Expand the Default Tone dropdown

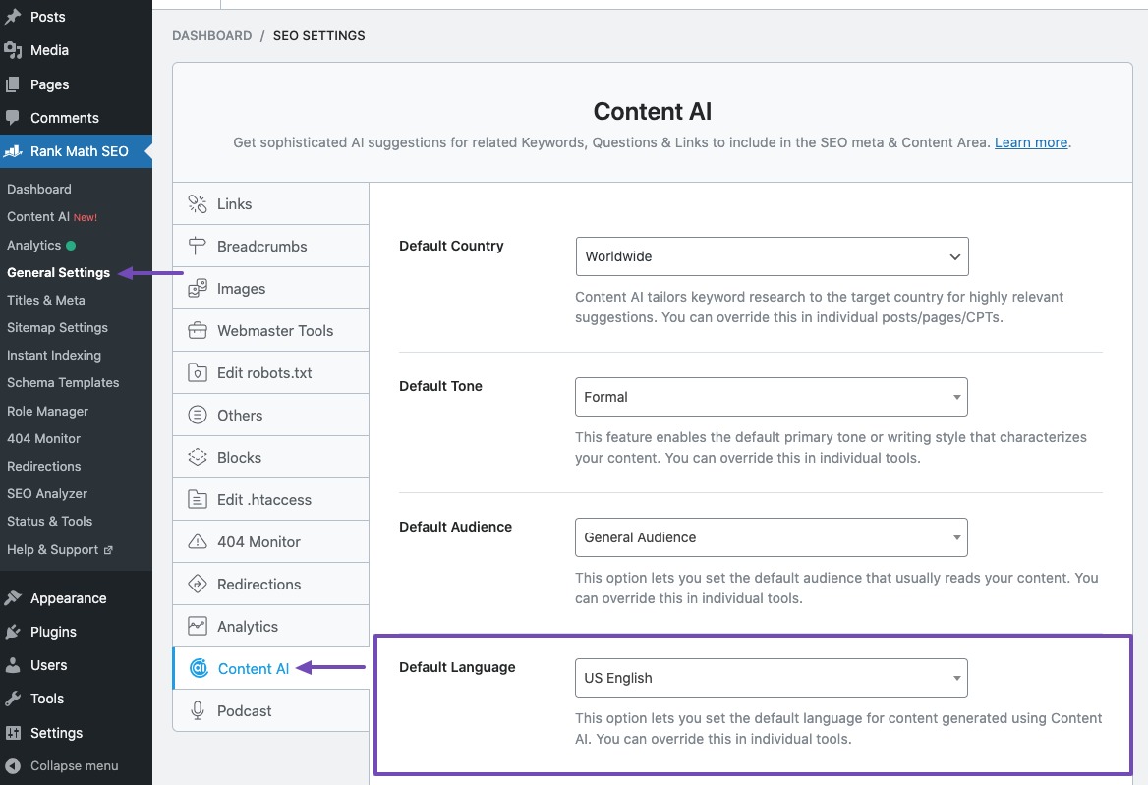[772, 397]
